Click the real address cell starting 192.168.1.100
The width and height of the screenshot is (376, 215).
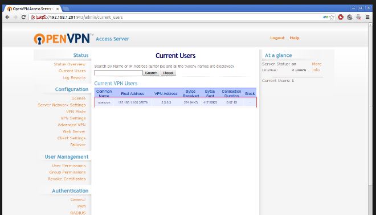pos(133,102)
